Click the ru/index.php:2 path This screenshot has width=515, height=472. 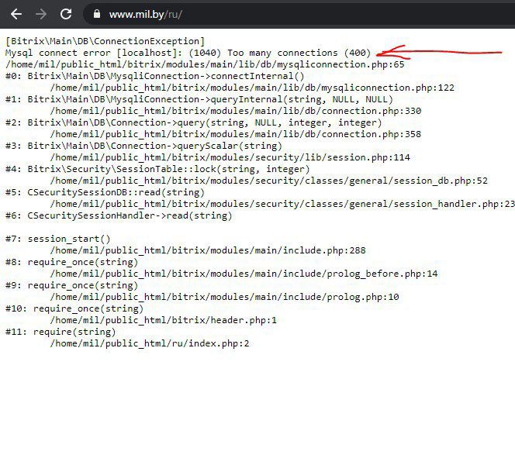pyautogui.click(x=150, y=343)
